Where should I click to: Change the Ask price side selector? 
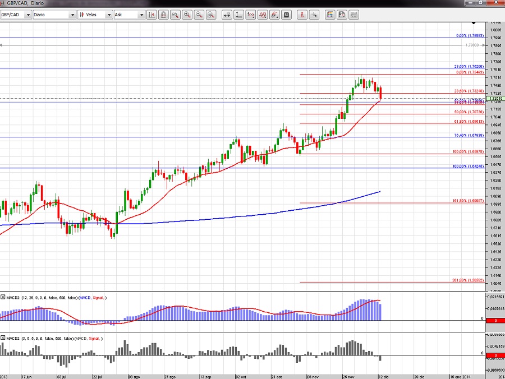point(128,15)
